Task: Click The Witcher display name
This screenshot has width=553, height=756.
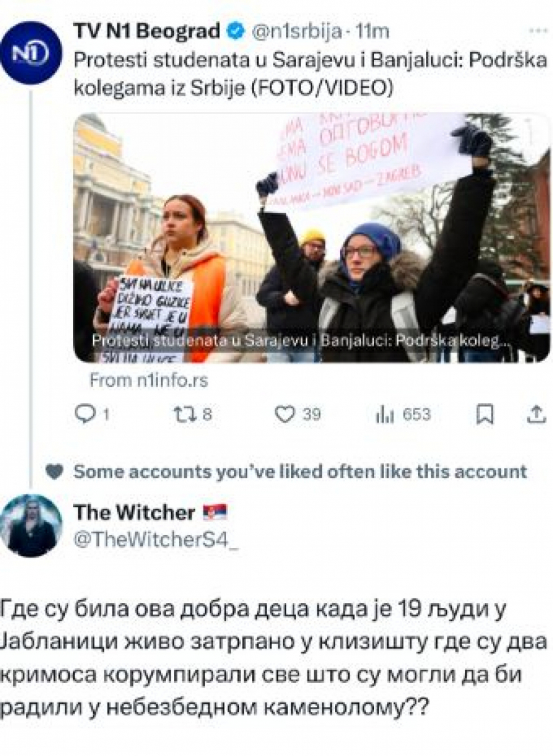Action: [134, 512]
